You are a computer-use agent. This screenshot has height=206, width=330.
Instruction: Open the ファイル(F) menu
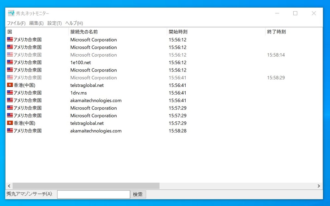coord(16,23)
